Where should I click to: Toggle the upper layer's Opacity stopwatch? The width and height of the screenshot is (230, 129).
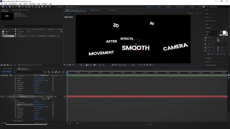pos(15,91)
